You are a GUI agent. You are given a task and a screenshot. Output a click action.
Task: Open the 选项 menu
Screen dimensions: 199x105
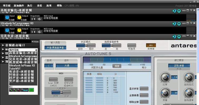[x=49, y=6]
